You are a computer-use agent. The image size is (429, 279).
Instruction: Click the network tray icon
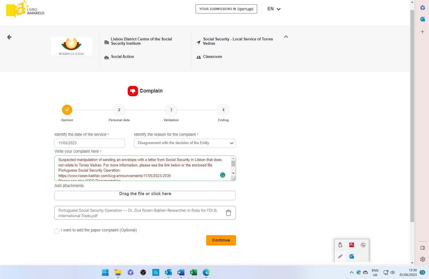coord(386,272)
